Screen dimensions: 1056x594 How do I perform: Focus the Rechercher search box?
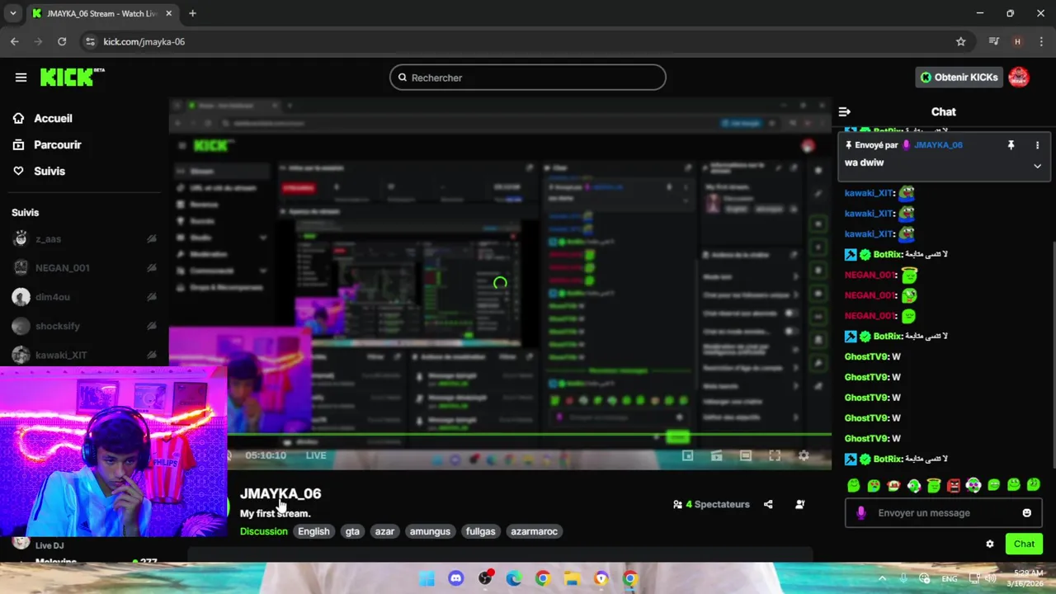528,78
